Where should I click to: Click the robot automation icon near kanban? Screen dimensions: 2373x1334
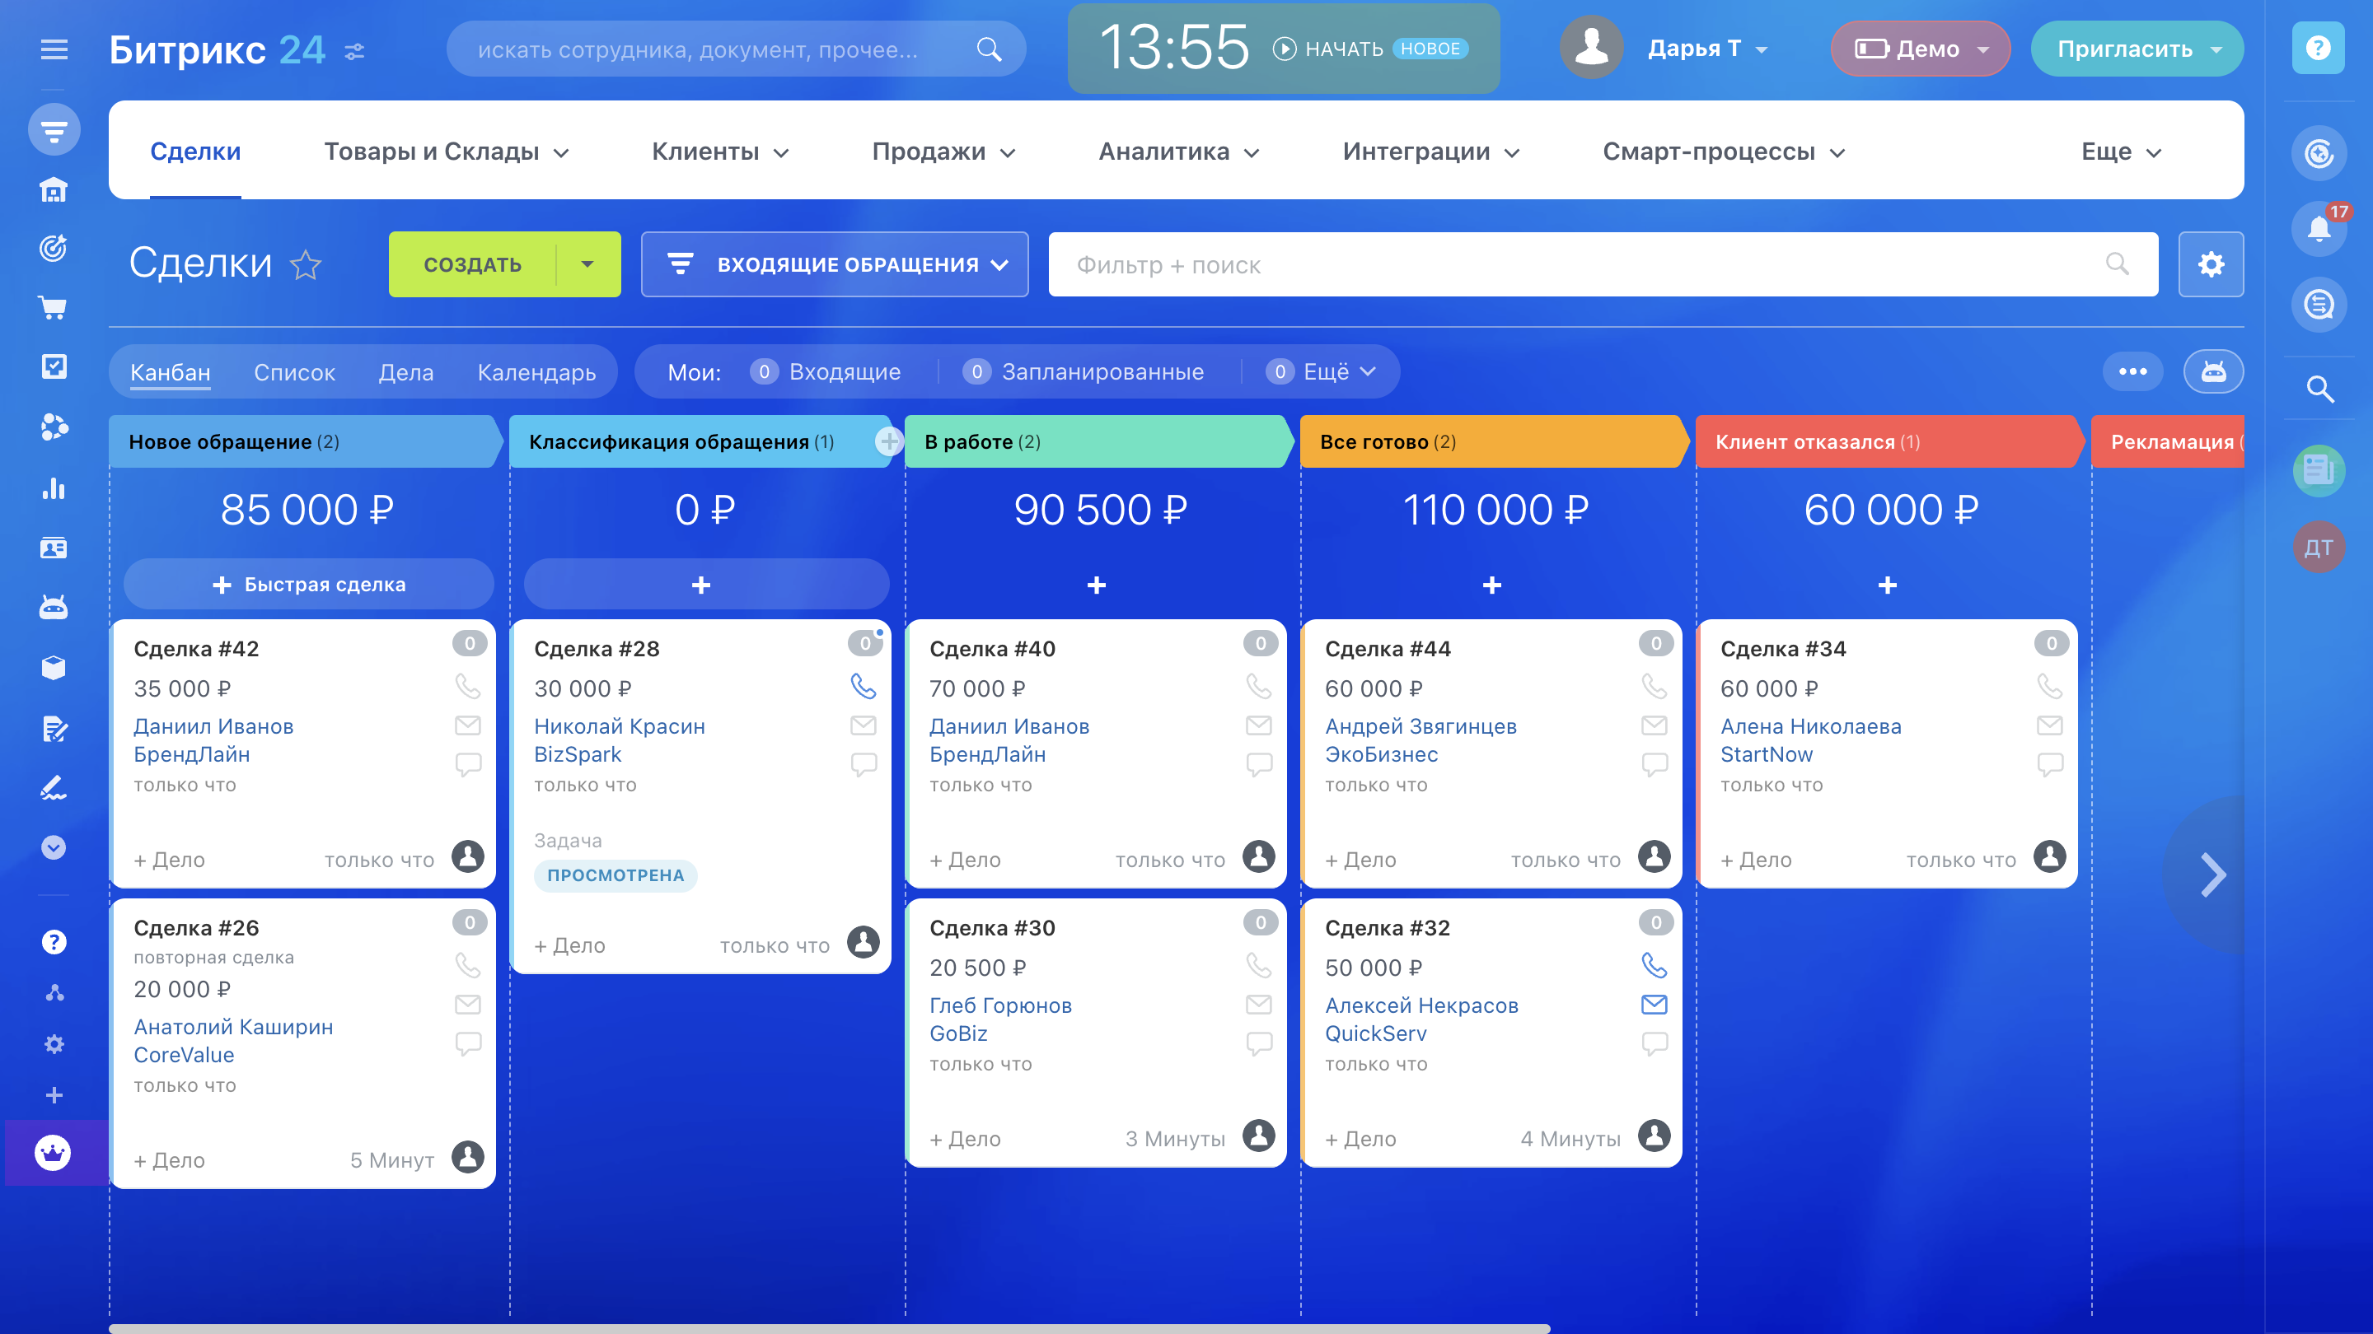pos(2212,372)
